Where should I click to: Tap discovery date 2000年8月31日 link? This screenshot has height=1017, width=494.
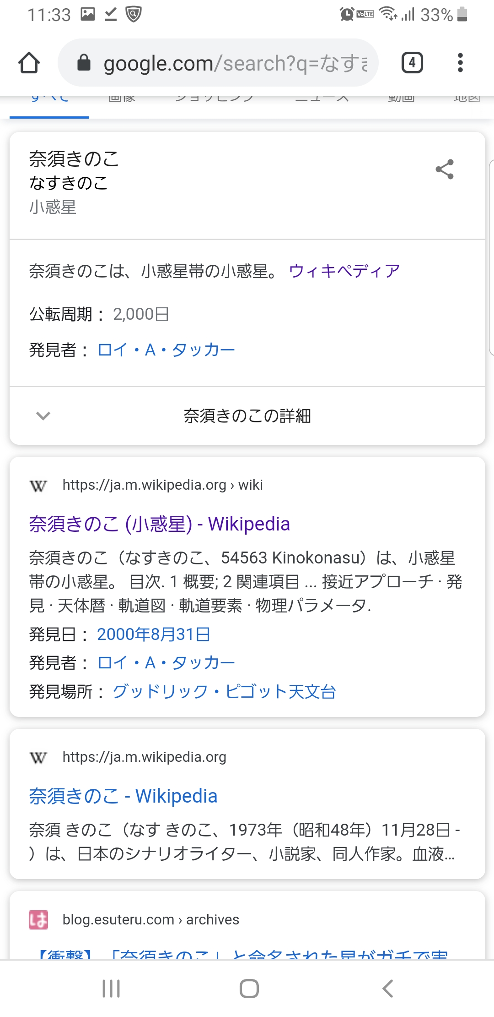(x=153, y=634)
